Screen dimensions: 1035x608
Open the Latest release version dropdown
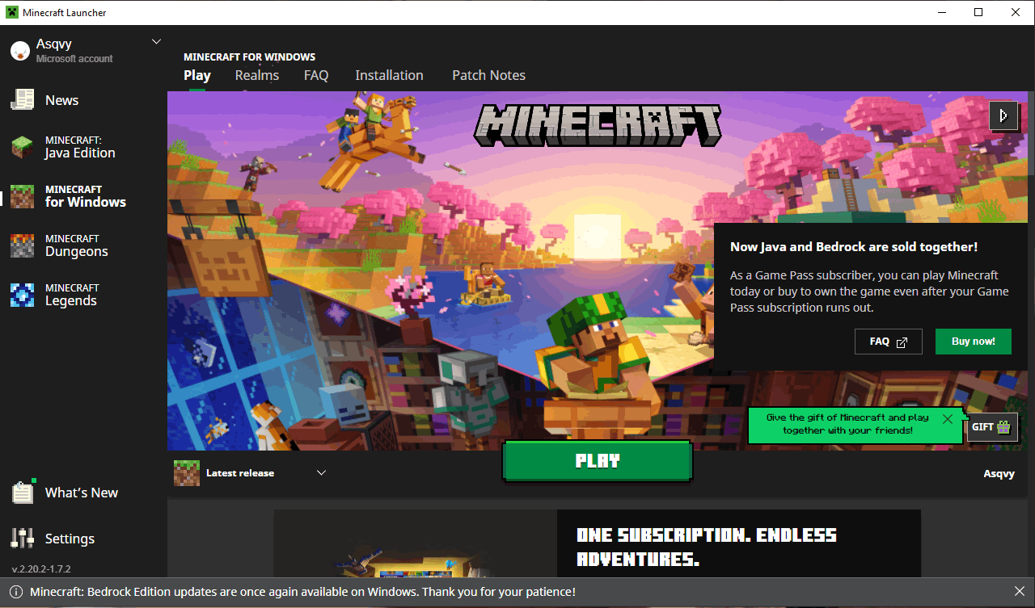pyautogui.click(x=321, y=472)
